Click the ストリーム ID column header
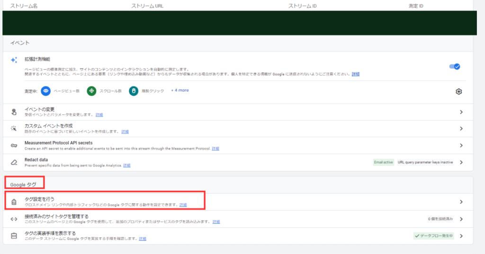 303,6
